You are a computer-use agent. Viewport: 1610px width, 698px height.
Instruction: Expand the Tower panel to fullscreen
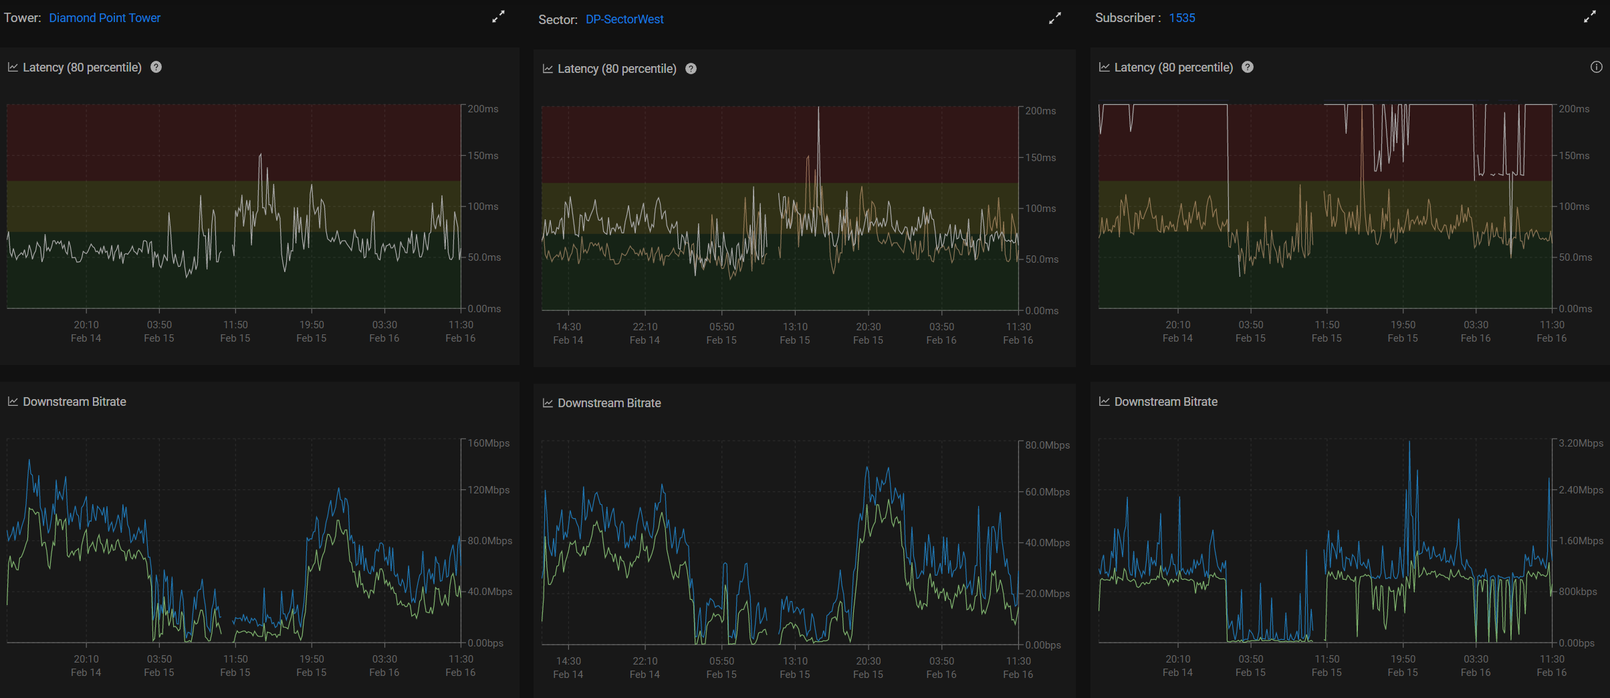[x=498, y=17]
